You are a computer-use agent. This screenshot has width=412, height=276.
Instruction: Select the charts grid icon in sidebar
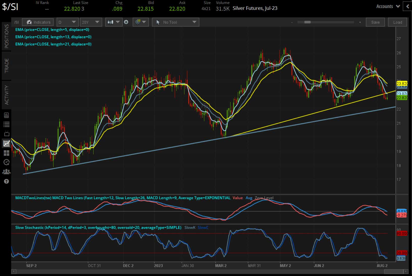point(6,143)
